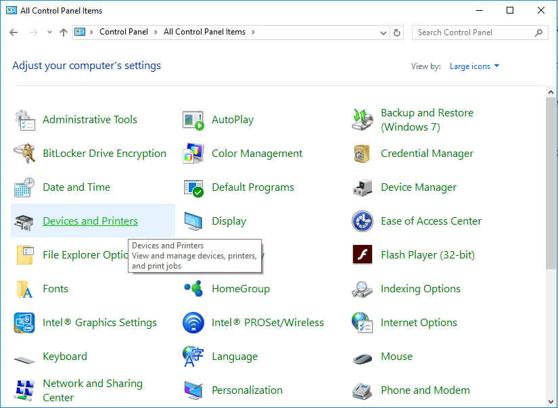Open the Network and Sharing Center link

tap(92, 390)
